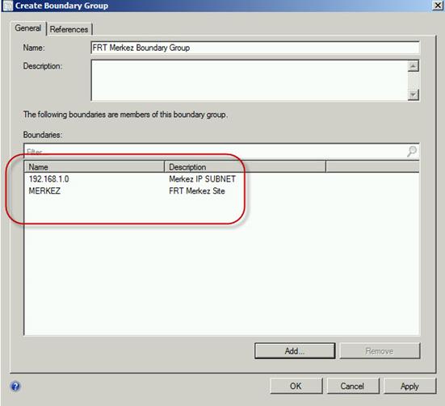
Task: Select the 192.168.1.0 boundary row
Action: tap(221, 179)
